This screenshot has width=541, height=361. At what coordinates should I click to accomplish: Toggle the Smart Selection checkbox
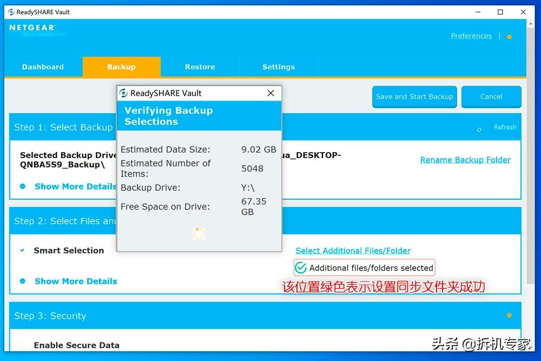[x=22, y=250]
